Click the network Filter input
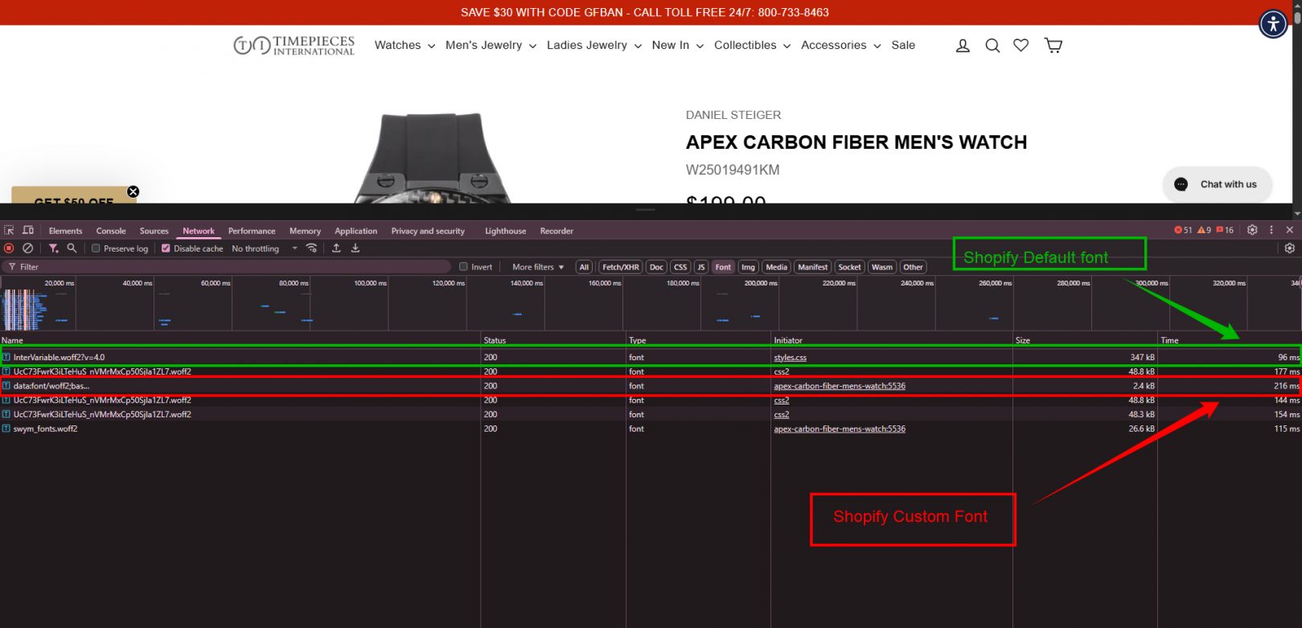This screenshot has width=1302, height=628. (227, 267)
